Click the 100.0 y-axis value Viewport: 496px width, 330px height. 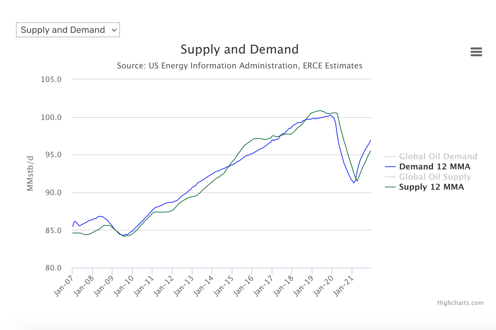[x=51, y=118]
